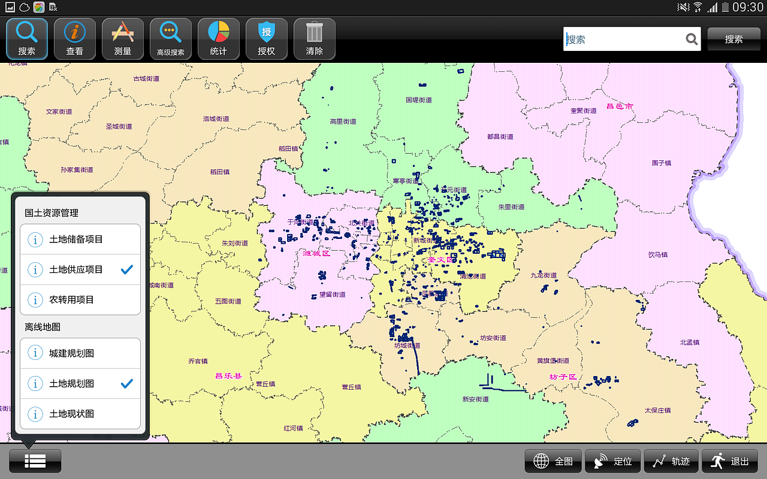Tap the 孙家集街道 label on map
This screenshot has height=479, width=767.
tap(77, 169)
